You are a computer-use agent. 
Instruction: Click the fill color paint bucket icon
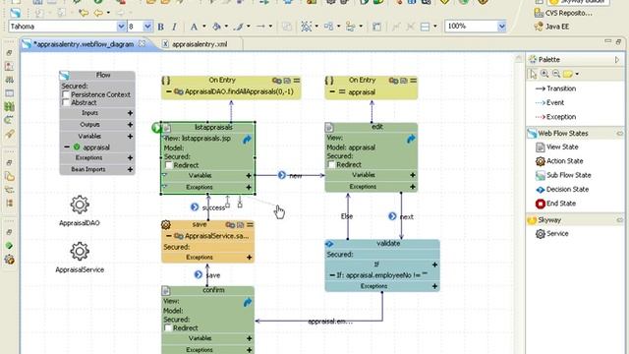(216, 27)
